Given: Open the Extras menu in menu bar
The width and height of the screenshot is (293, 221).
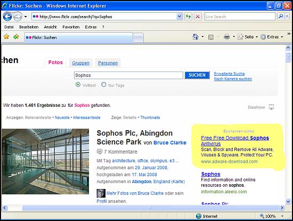Looking at the screenshot, I should click(x=91, y=27).
